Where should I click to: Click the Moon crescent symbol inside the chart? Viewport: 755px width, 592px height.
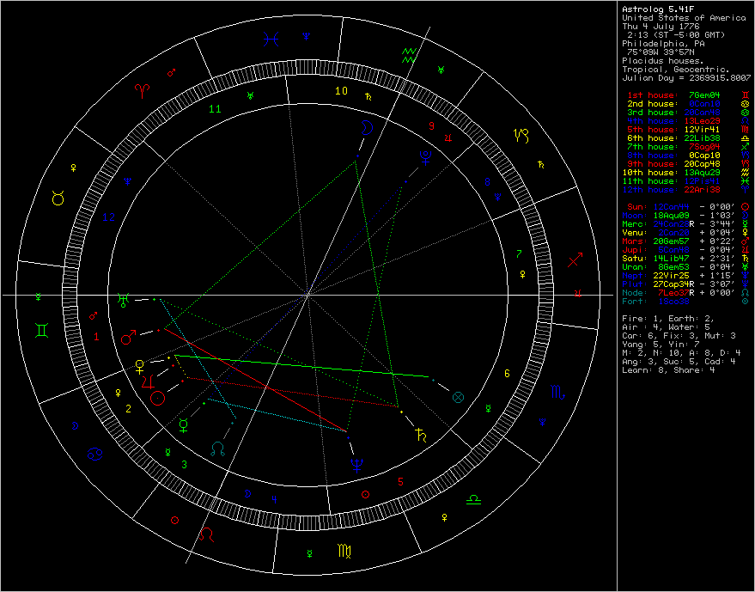[x=366, y=129]
